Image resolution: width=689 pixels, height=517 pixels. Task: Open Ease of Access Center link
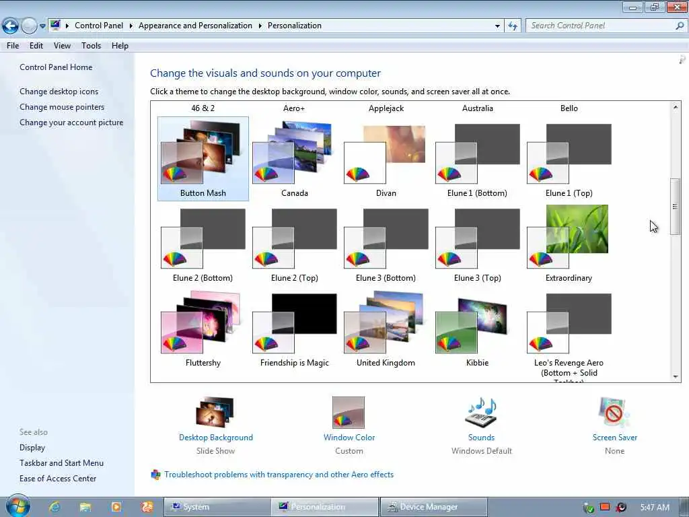[x=58, y=479]
